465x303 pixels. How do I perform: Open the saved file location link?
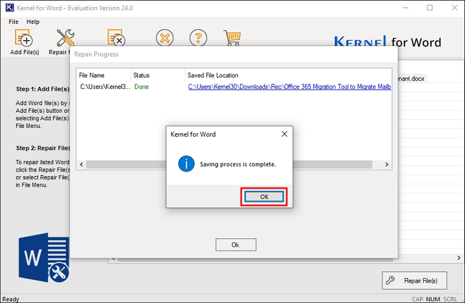point(289,87)
